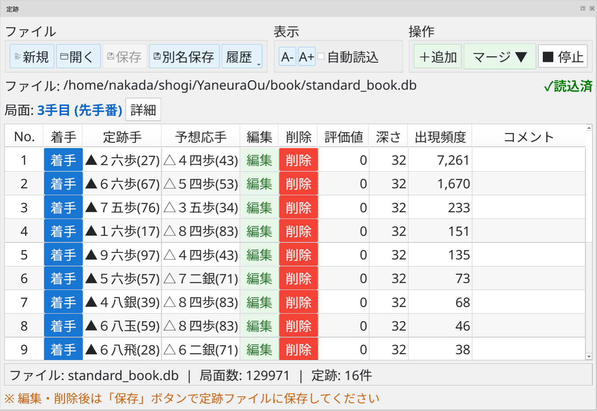Edit the ▲6八飛 entry
This screenshot has height=411, width=597.
259,349
